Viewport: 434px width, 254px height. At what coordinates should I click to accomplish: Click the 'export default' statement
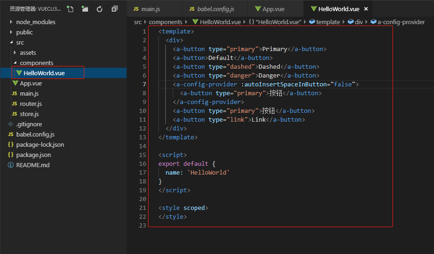(x=183, y=164)
